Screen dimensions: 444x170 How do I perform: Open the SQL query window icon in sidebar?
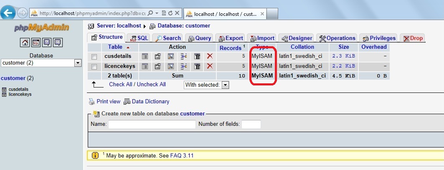click(36, 42)
